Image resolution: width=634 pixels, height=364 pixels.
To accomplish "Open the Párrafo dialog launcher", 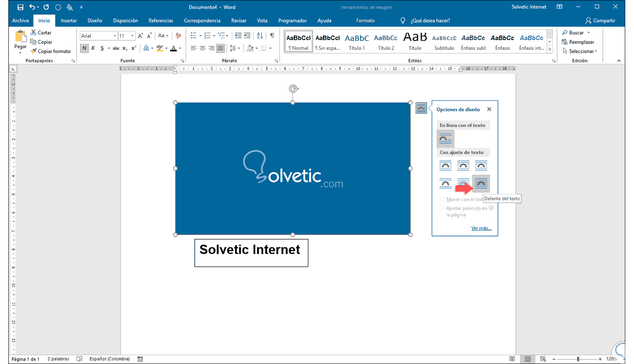I will pyautogui.click(x=276, y=61).
